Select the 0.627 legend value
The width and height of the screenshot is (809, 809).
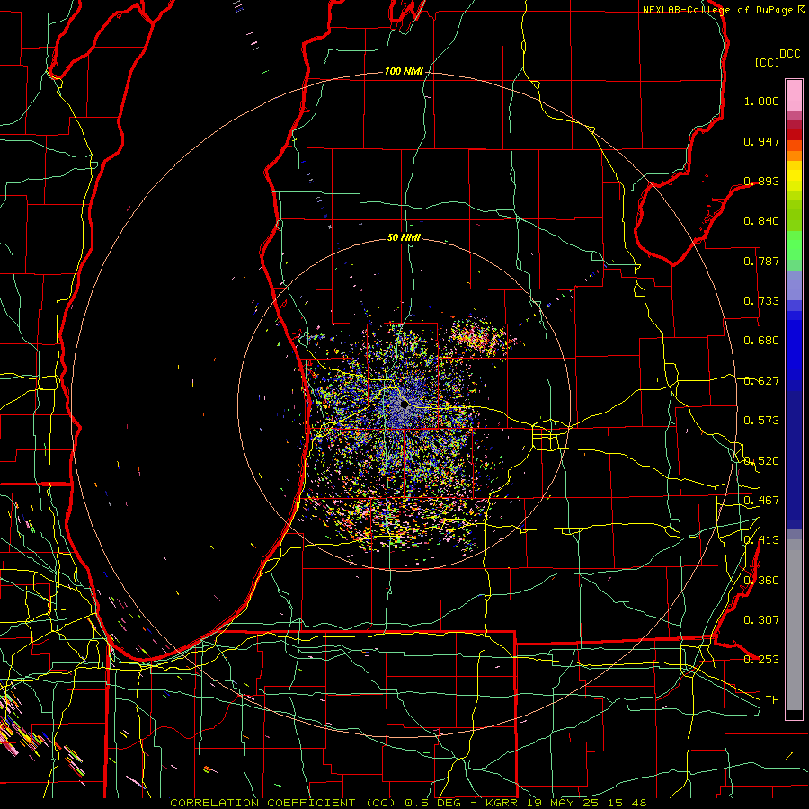[x=761, y=381]
